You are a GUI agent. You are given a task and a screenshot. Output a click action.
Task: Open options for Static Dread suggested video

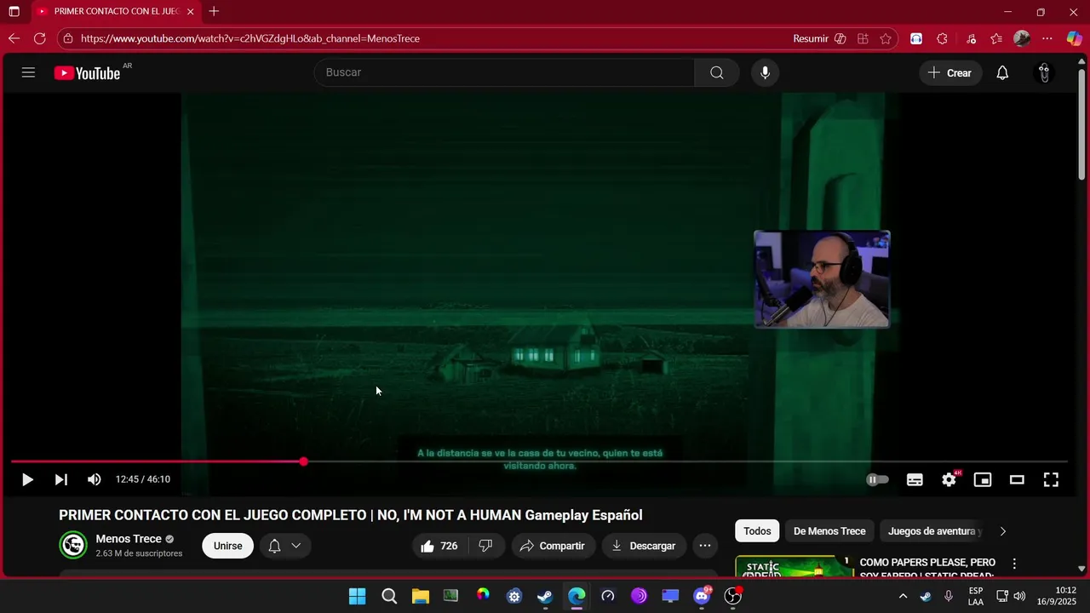coord(1014,564)
